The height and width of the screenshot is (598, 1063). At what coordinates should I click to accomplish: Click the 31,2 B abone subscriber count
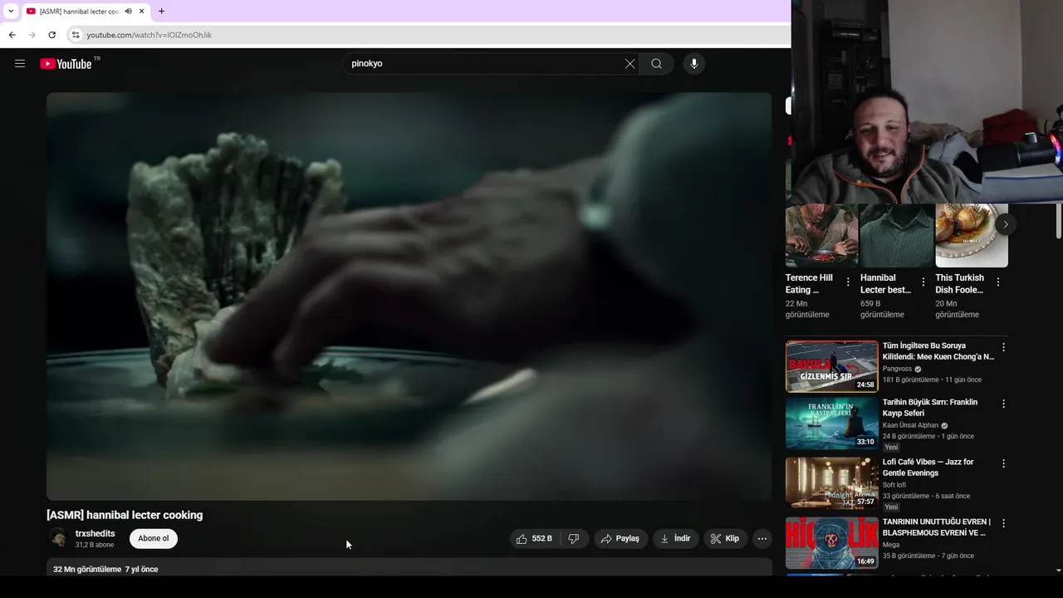coord(95,546)
